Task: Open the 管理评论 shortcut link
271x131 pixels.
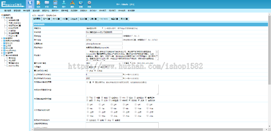Action: click(46, 10)
